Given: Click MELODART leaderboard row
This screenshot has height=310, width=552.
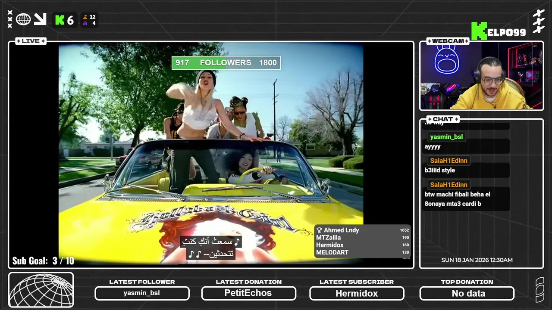Looking at the screenshot, I should [362, 252].
